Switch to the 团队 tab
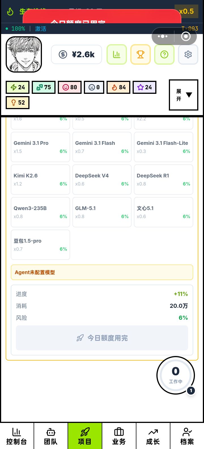Screen dimensions: 204x449 point(51,436)
